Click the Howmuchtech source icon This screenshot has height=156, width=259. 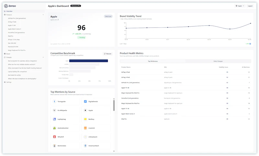coord(85,146)
